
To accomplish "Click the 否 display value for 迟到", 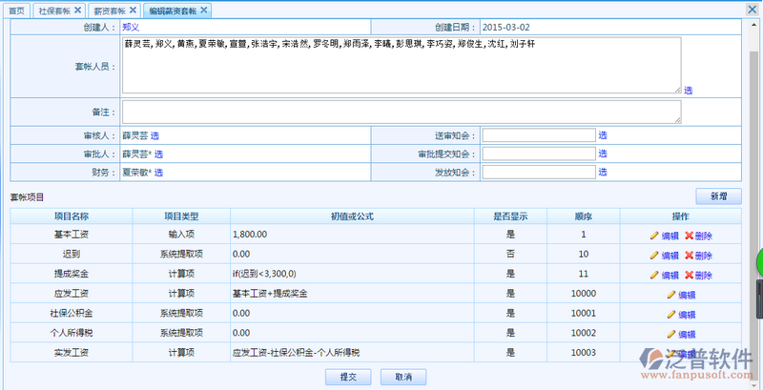I will coord(510,254).
